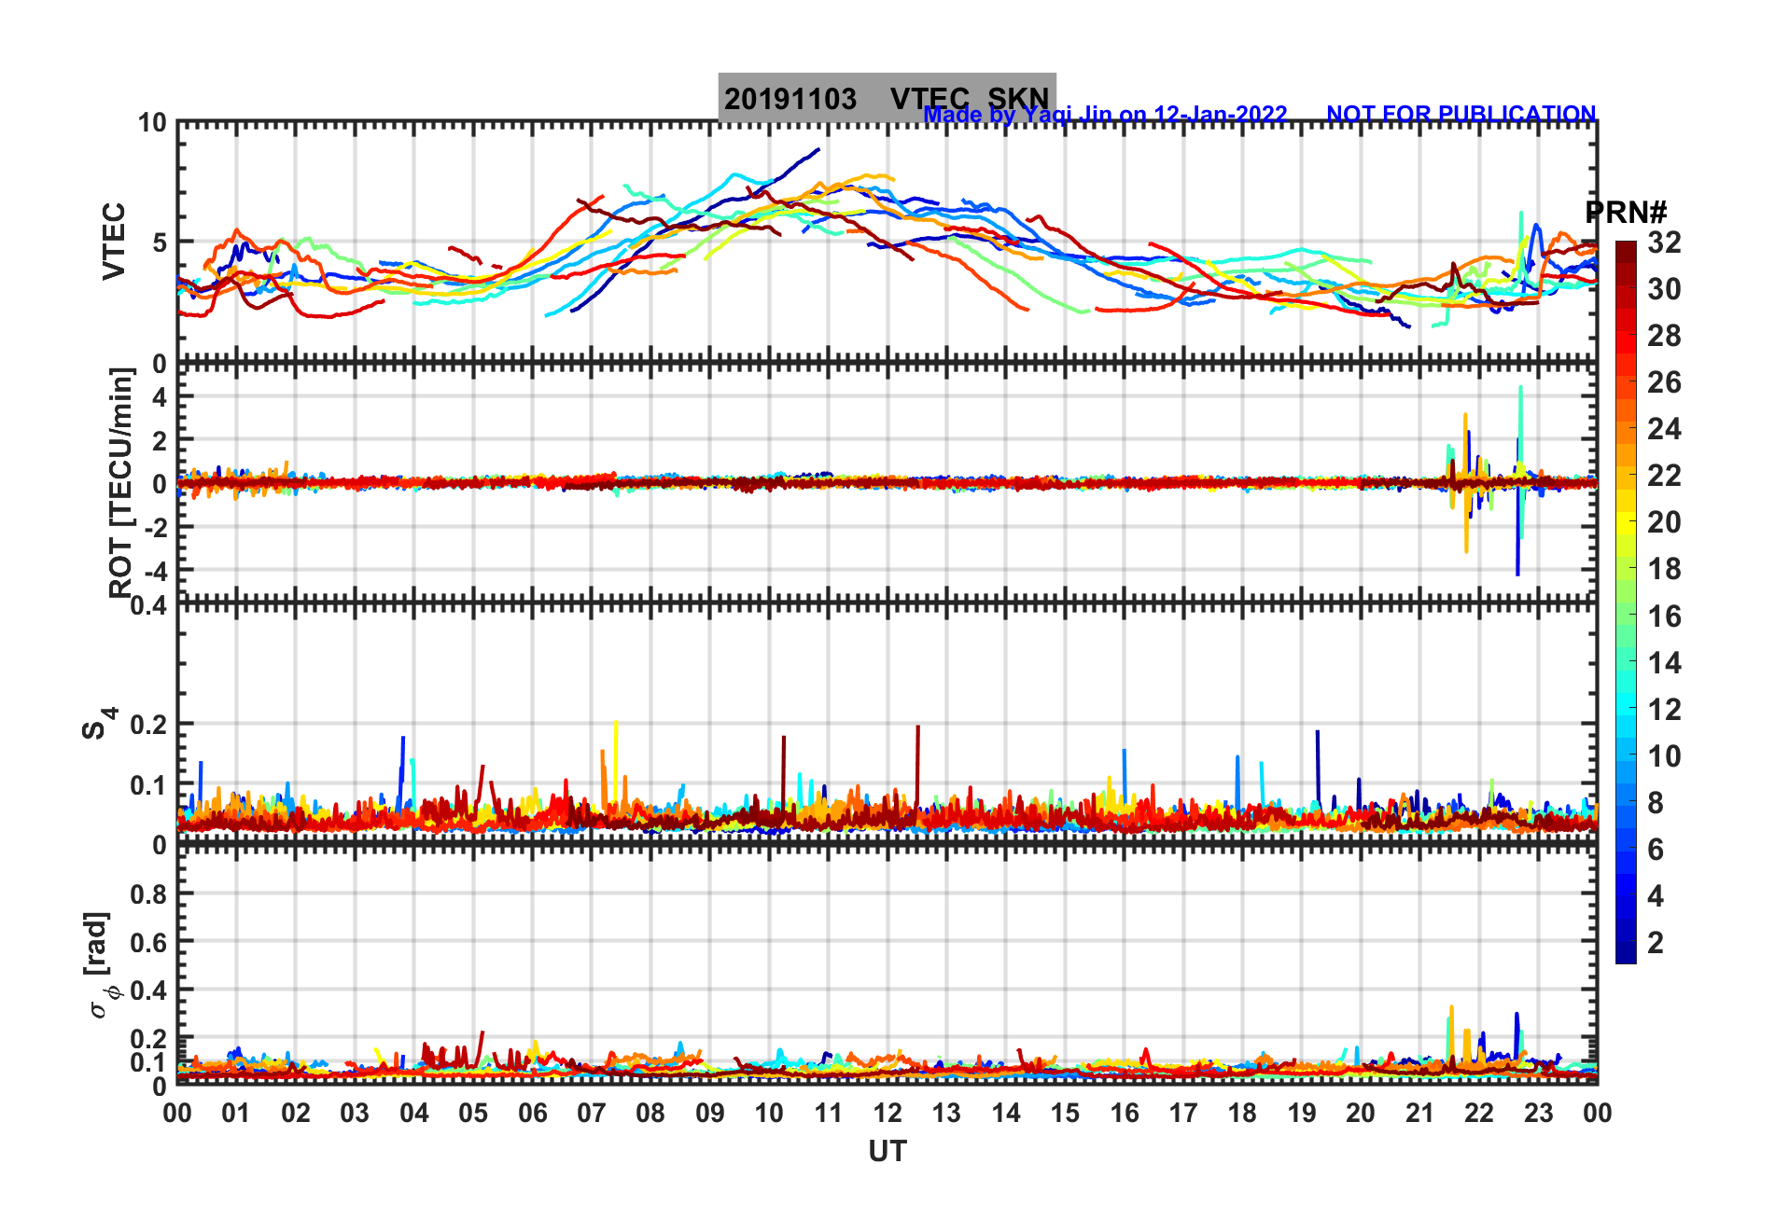Screen dimensions: 1775x1205
Task: Click the colorbar label '2'
Action: [x=1656, y=942]
